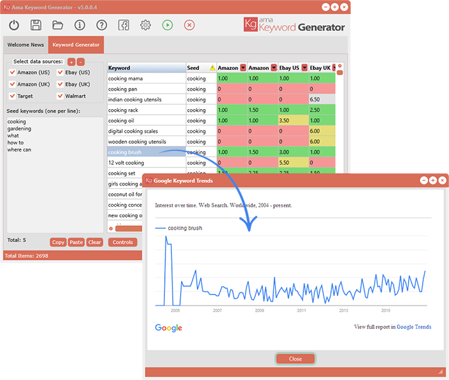Toggle Amazon (US) checkbox
449x380 pixels.
point(12,73)
